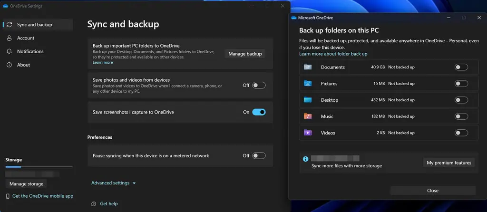Expand Advanced settings
Viewport: 487px width, 212px height.
click(x=113, y=183)
